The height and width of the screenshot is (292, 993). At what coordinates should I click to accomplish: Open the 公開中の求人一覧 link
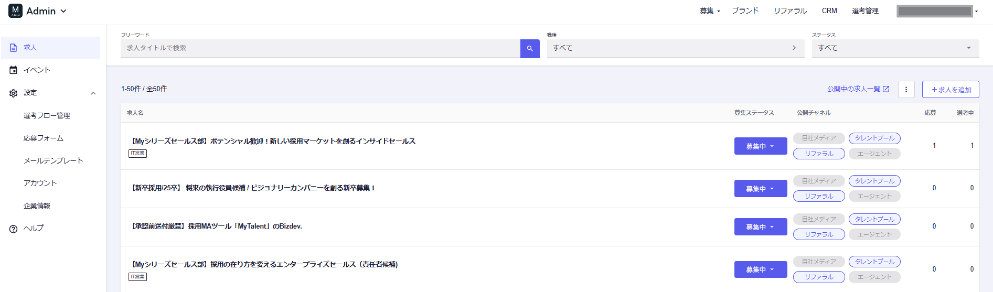[853, 89]
